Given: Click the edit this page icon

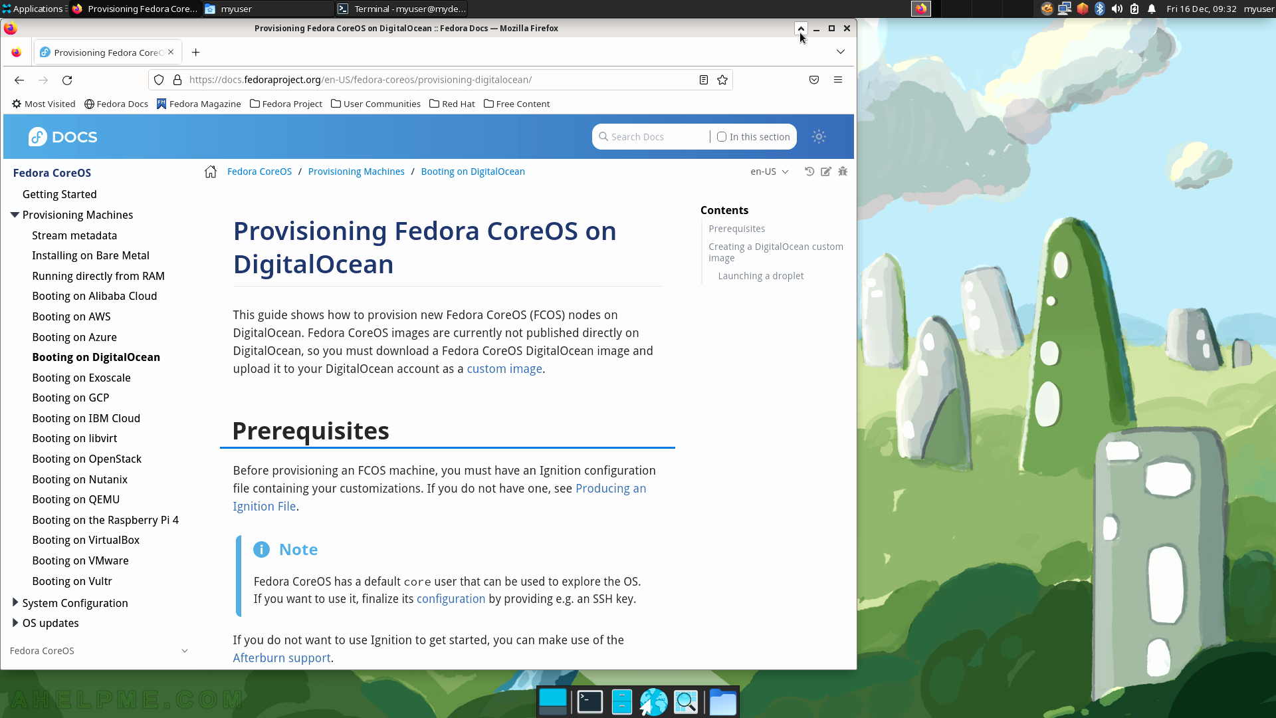Looking at the screenshot, I should [826, 172].
